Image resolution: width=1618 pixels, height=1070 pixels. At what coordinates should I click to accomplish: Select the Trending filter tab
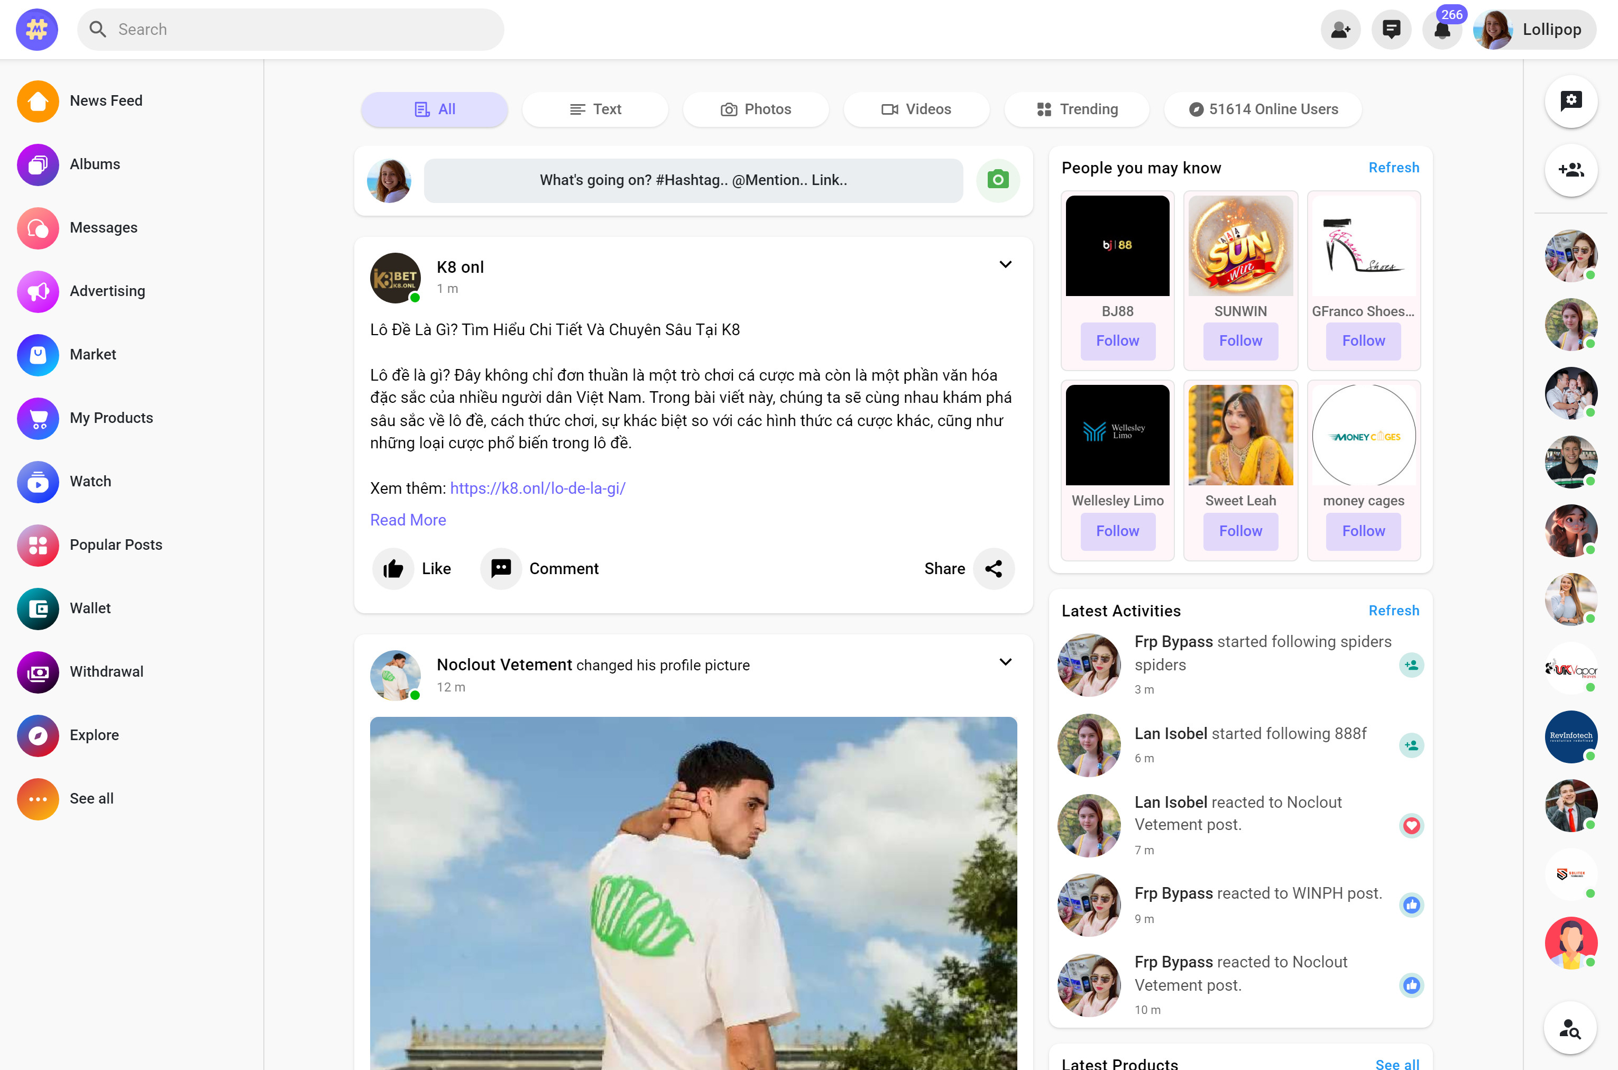click(1077, 109)
